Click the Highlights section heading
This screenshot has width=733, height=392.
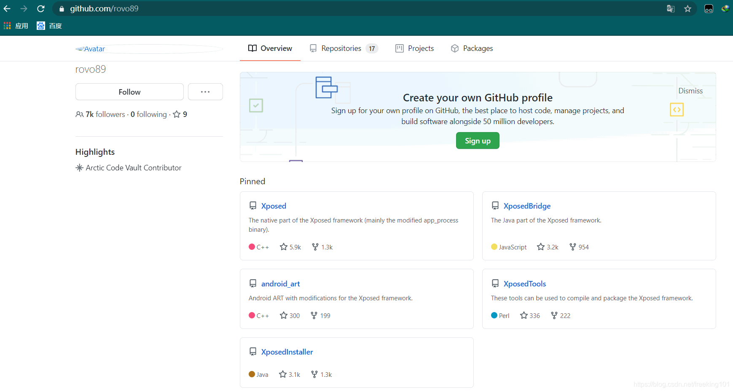coord(95,152)
